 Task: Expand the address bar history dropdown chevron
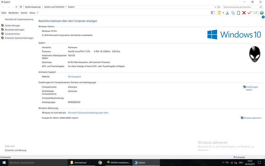pos(215,7)
